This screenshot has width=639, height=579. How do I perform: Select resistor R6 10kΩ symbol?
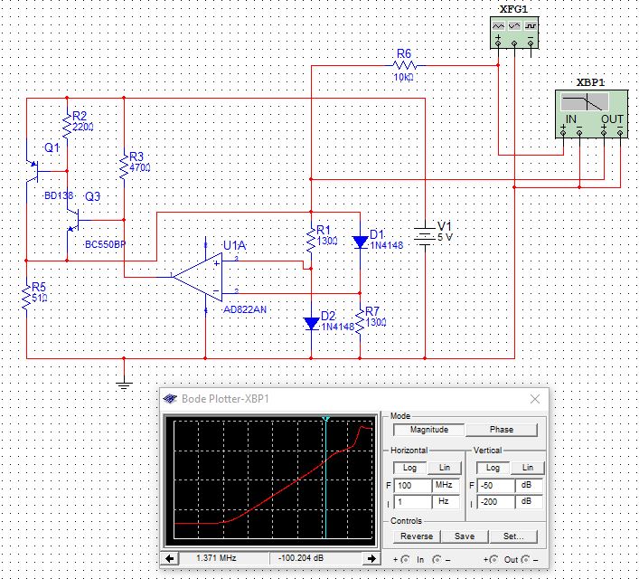point(404,65)
